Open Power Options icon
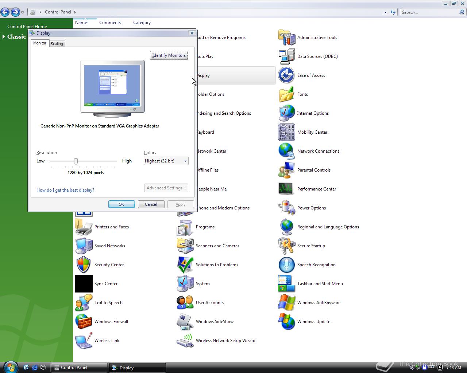Viewport: 467px width, 373px height. click(286, 208)
